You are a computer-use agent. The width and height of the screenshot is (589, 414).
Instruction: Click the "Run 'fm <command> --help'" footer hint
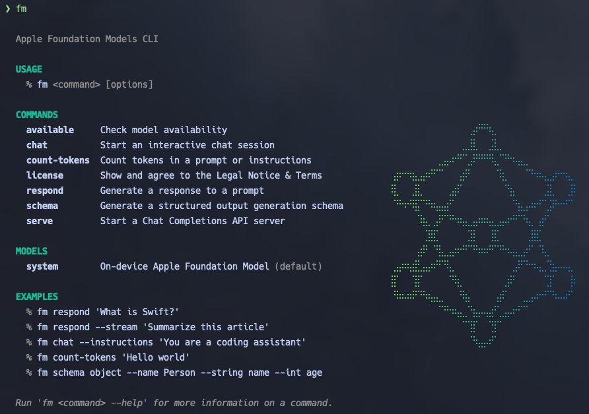174,403
